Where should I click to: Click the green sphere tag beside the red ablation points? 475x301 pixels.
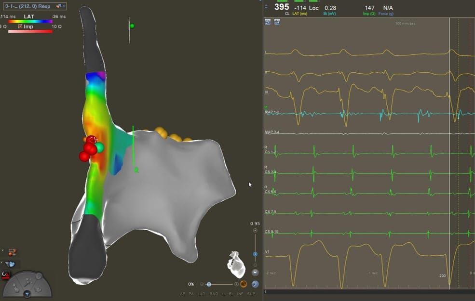(x=99, y=148)
